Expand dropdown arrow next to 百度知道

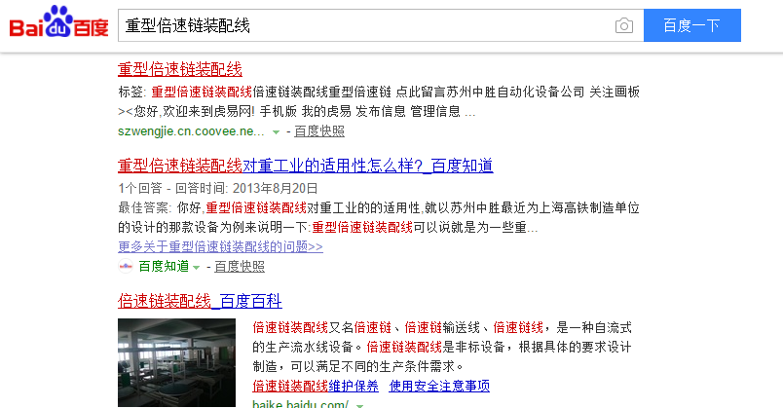[x=197, y=268]
